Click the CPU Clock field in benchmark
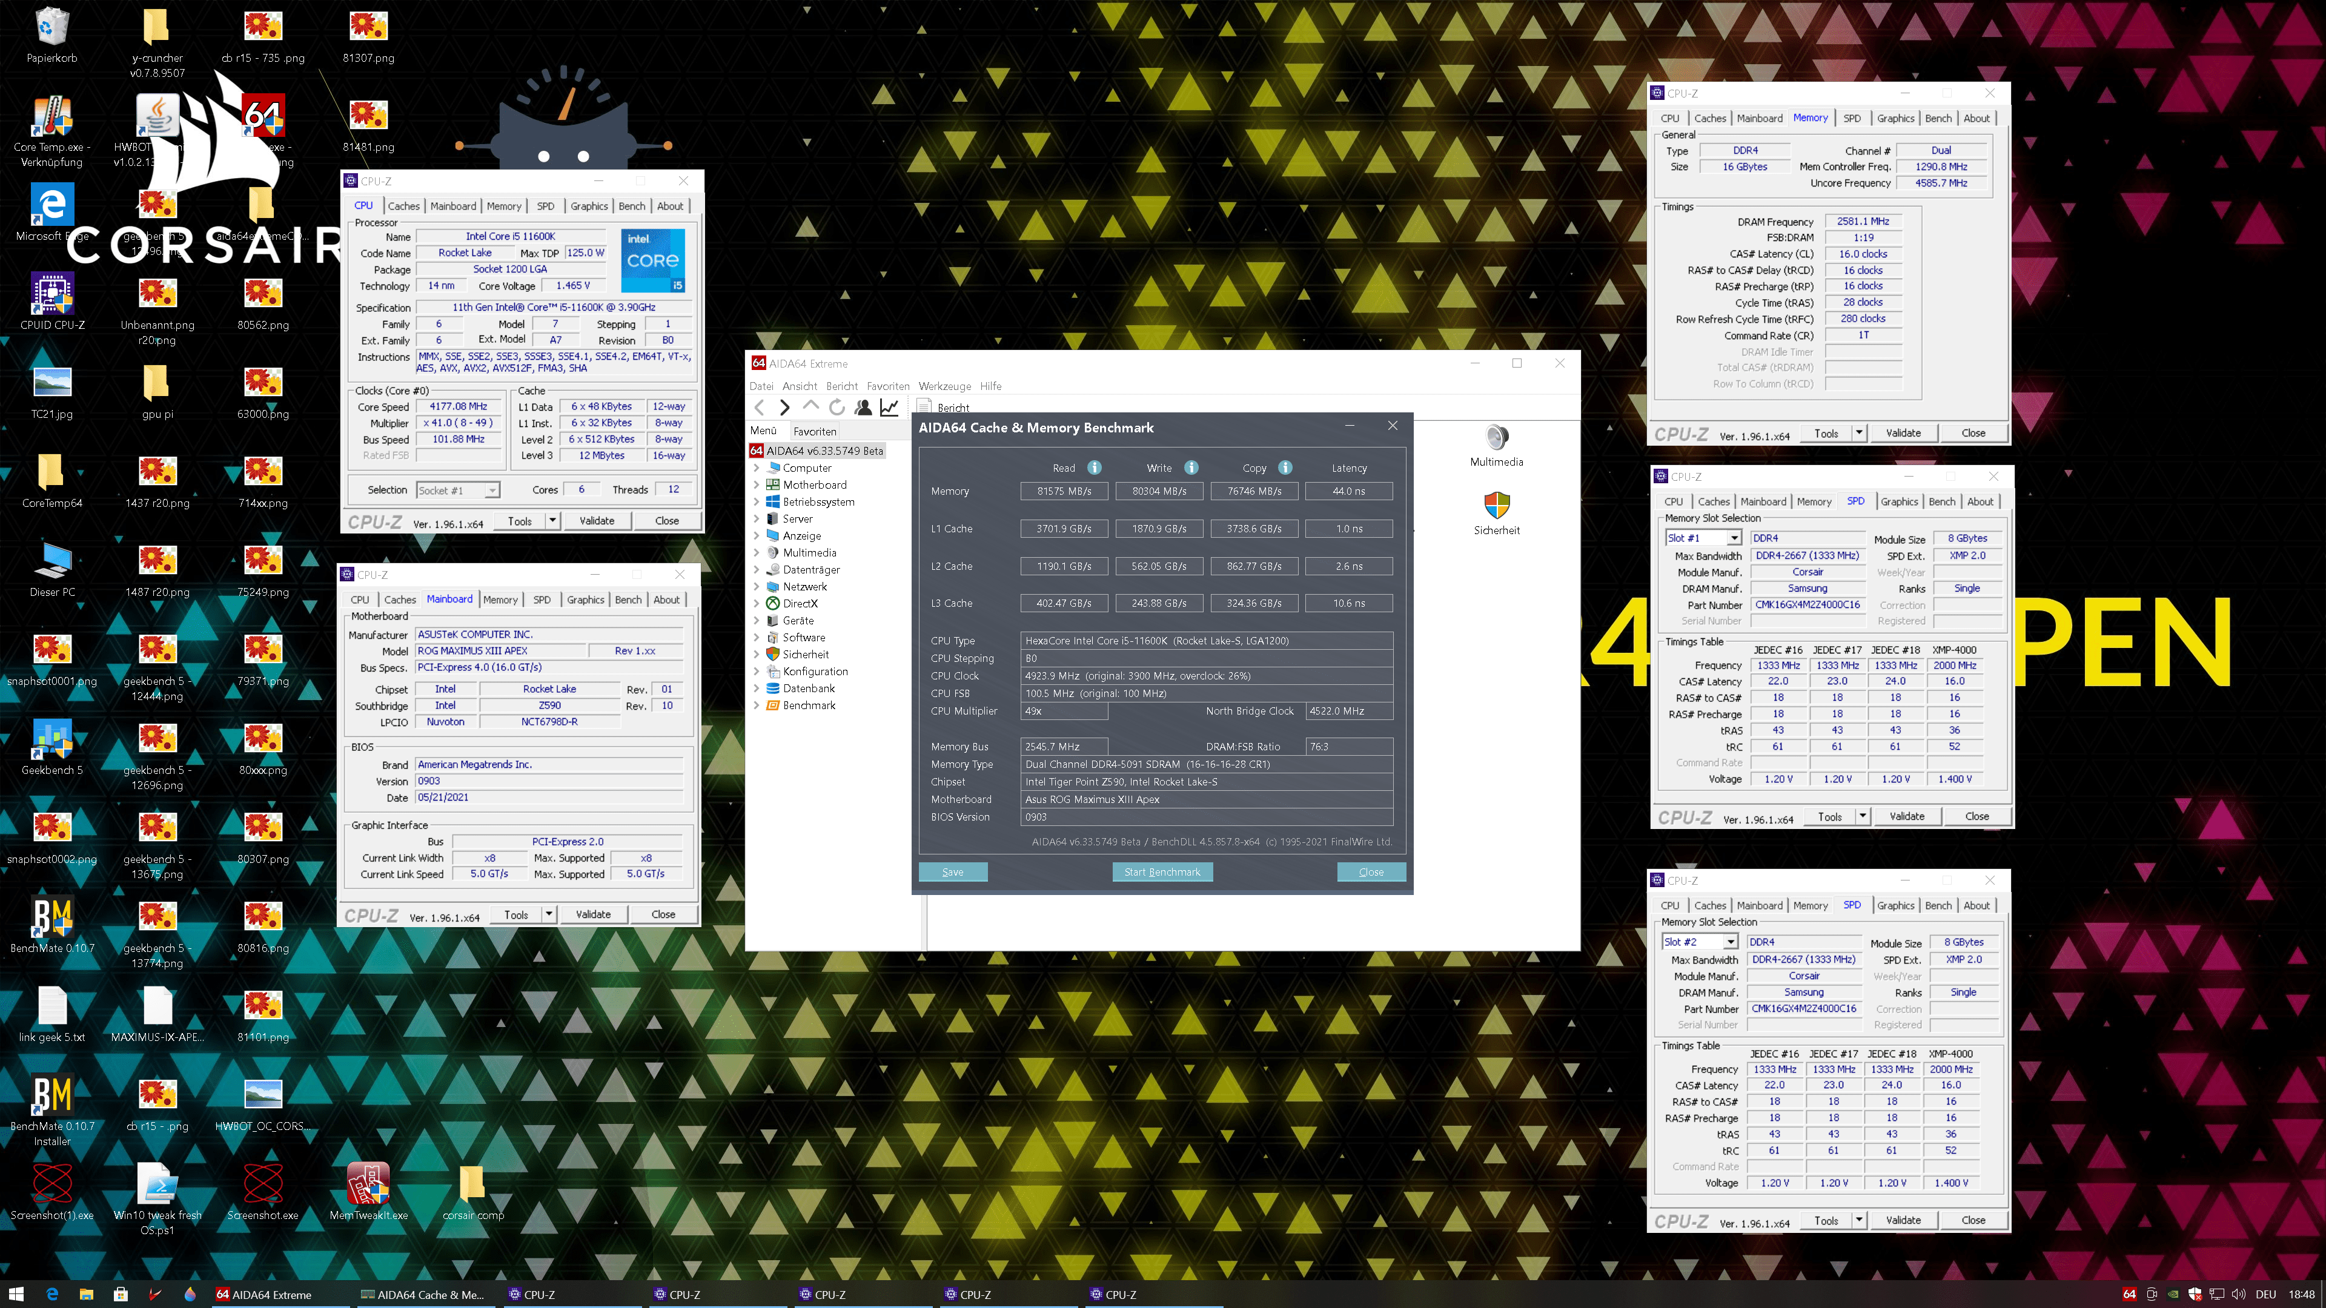 pyautogui.click(x=1207, y=676)
